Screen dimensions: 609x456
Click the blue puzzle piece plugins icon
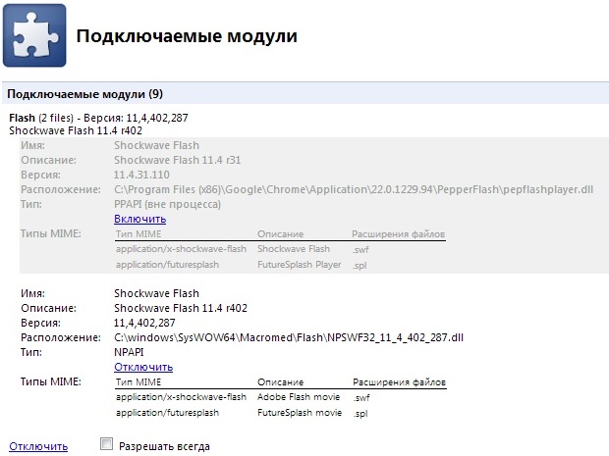[34, 35]
